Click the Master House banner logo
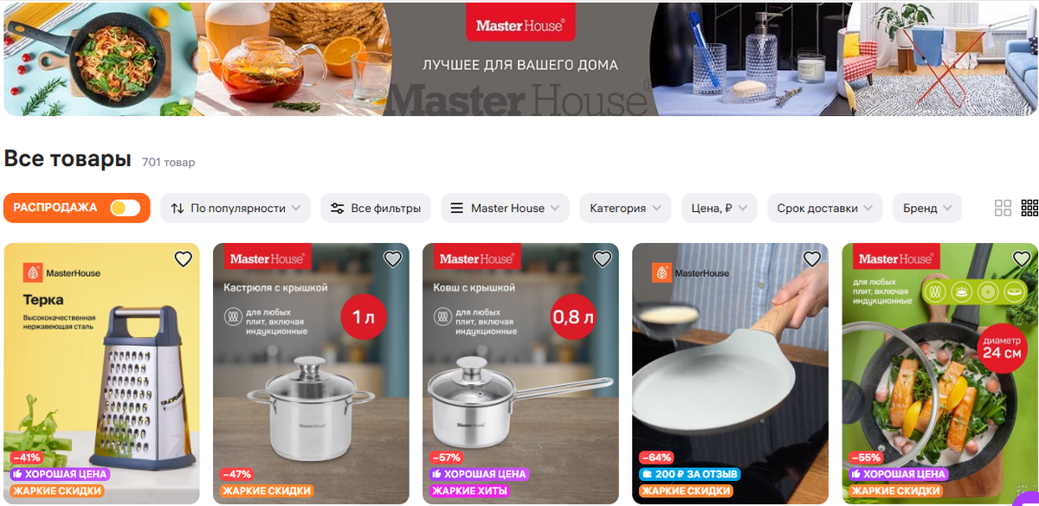This screenshot has width=1039, height=506. click(520, 25)
